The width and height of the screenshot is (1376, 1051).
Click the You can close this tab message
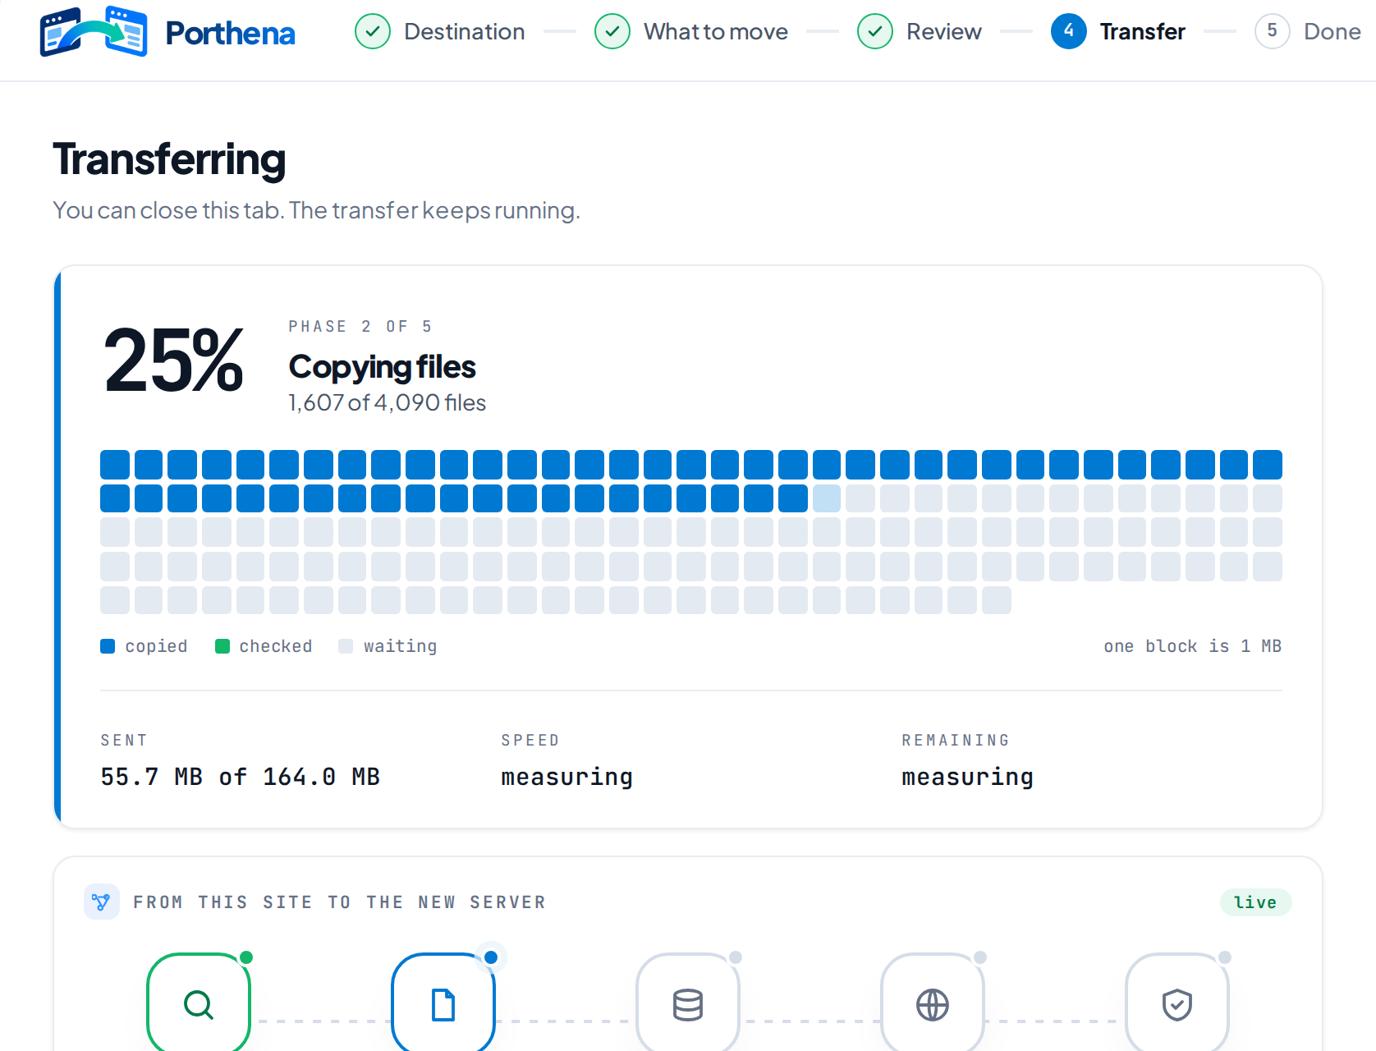(316, 210)
